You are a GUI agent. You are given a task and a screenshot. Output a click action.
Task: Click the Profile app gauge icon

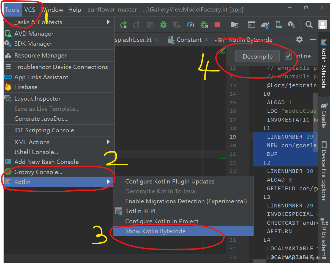click(190, 25)
